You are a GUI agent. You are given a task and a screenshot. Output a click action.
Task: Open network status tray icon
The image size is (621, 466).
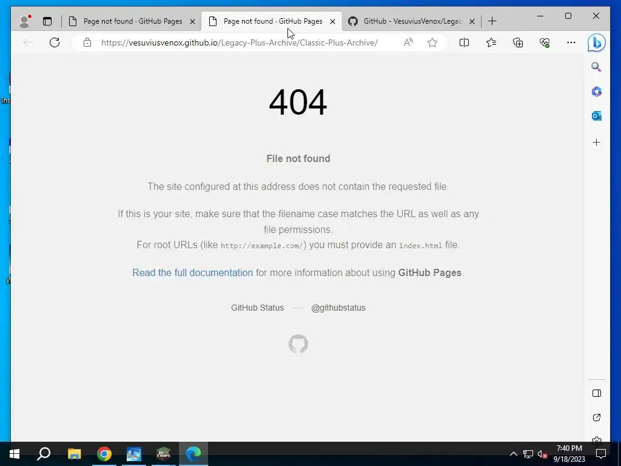coord(528,454)
